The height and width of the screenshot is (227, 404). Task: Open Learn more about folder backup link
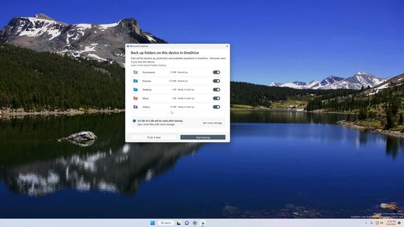pos(148,66)
